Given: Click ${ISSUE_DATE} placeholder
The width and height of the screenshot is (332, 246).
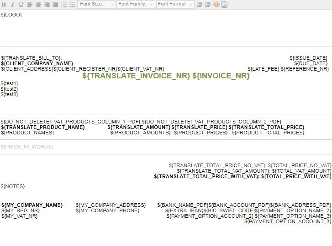Looking at the screenshot, I should tap(309, 58).
